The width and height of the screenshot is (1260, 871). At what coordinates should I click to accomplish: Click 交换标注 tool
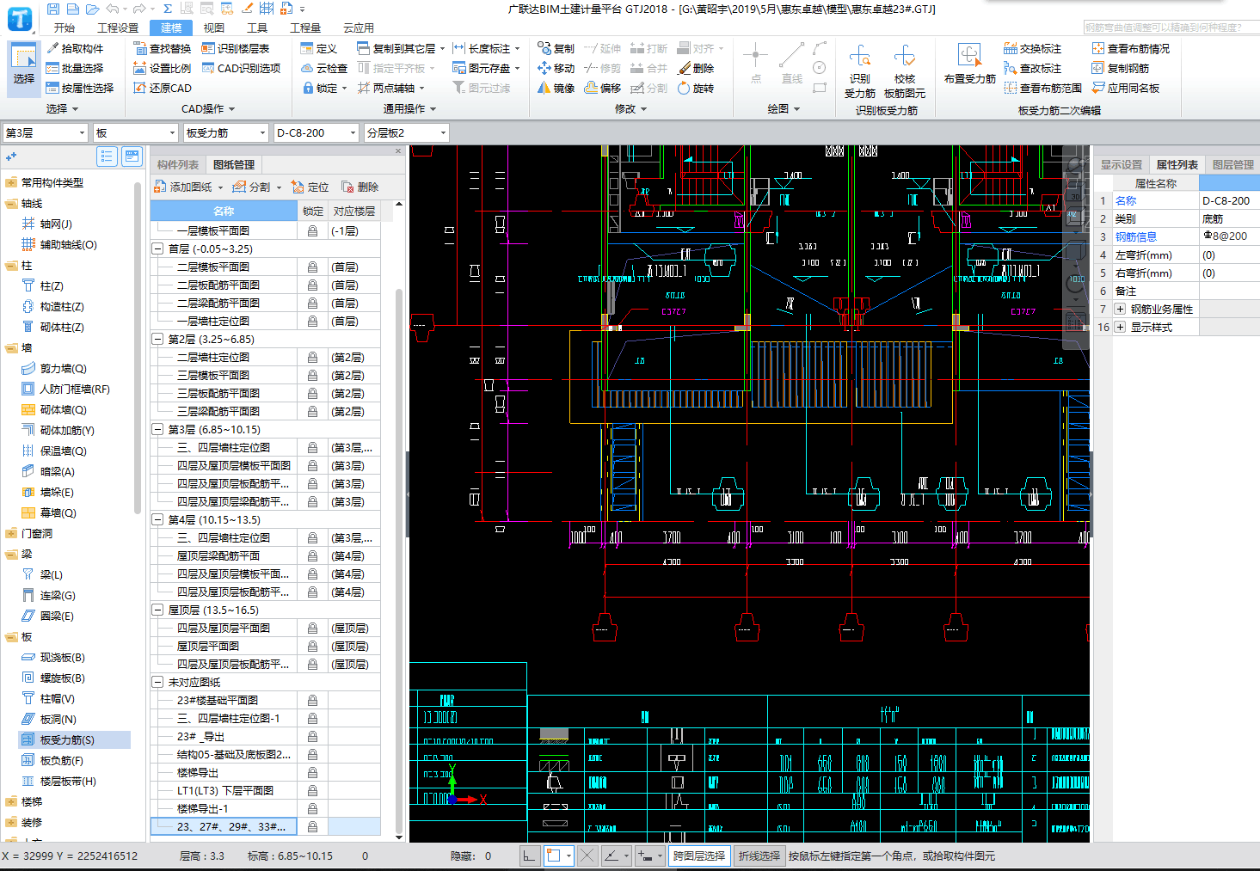pyautogui.click(x=1032, y=48)
